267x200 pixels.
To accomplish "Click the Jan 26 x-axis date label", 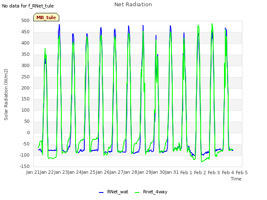I will point(103,172).
